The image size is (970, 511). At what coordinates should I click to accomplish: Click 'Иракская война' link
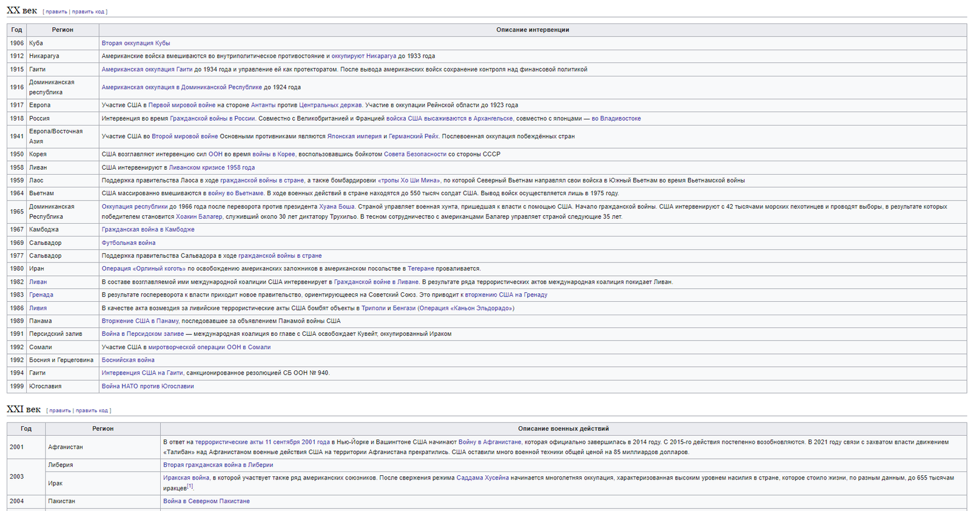186,478
